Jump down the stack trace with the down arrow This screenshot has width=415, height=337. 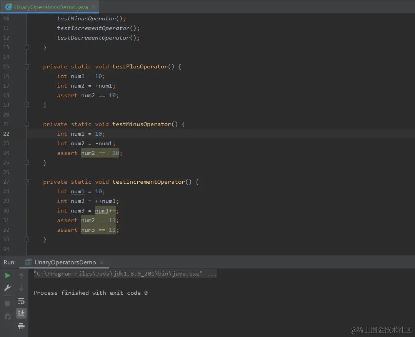[21, 288]
